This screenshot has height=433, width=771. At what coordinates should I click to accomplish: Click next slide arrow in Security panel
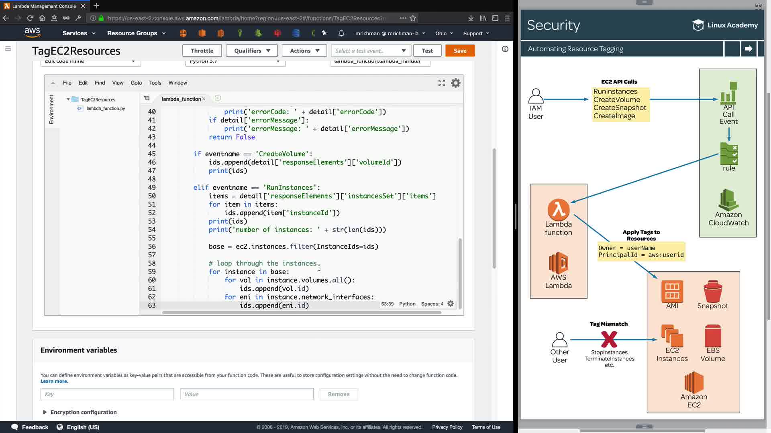coord(748,49)
